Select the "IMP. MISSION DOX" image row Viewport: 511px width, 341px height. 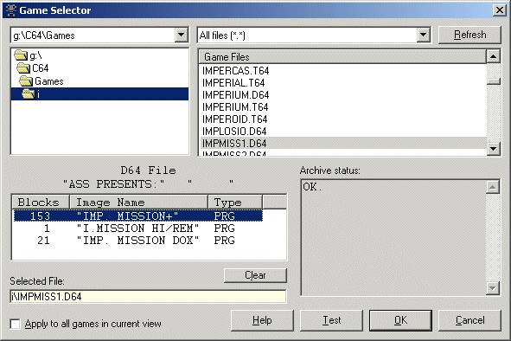click(137, 240)
